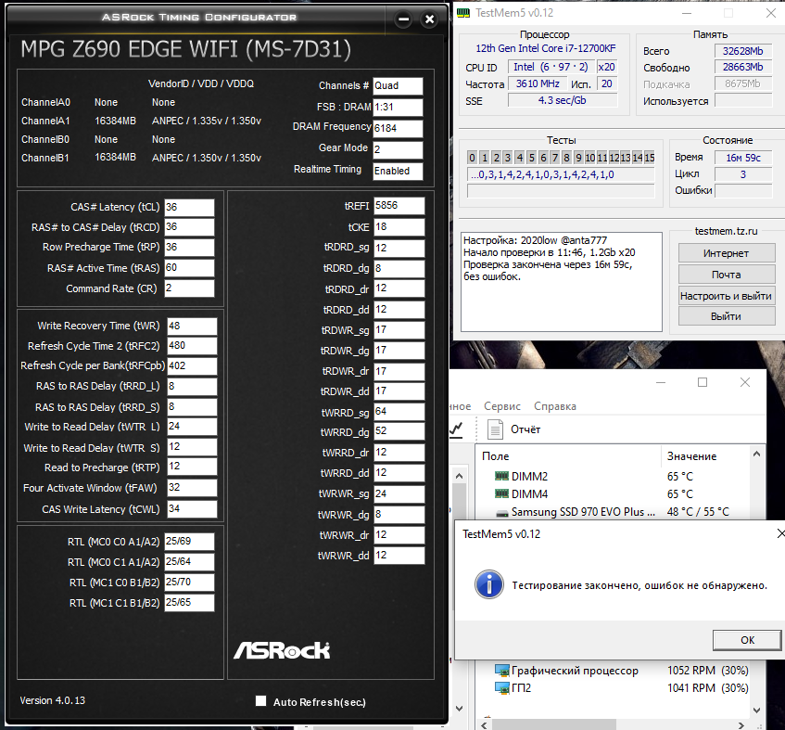Open the Сервис menu
Image resolution: width=785 pixels, height=730 pixels.
(502, 406)
